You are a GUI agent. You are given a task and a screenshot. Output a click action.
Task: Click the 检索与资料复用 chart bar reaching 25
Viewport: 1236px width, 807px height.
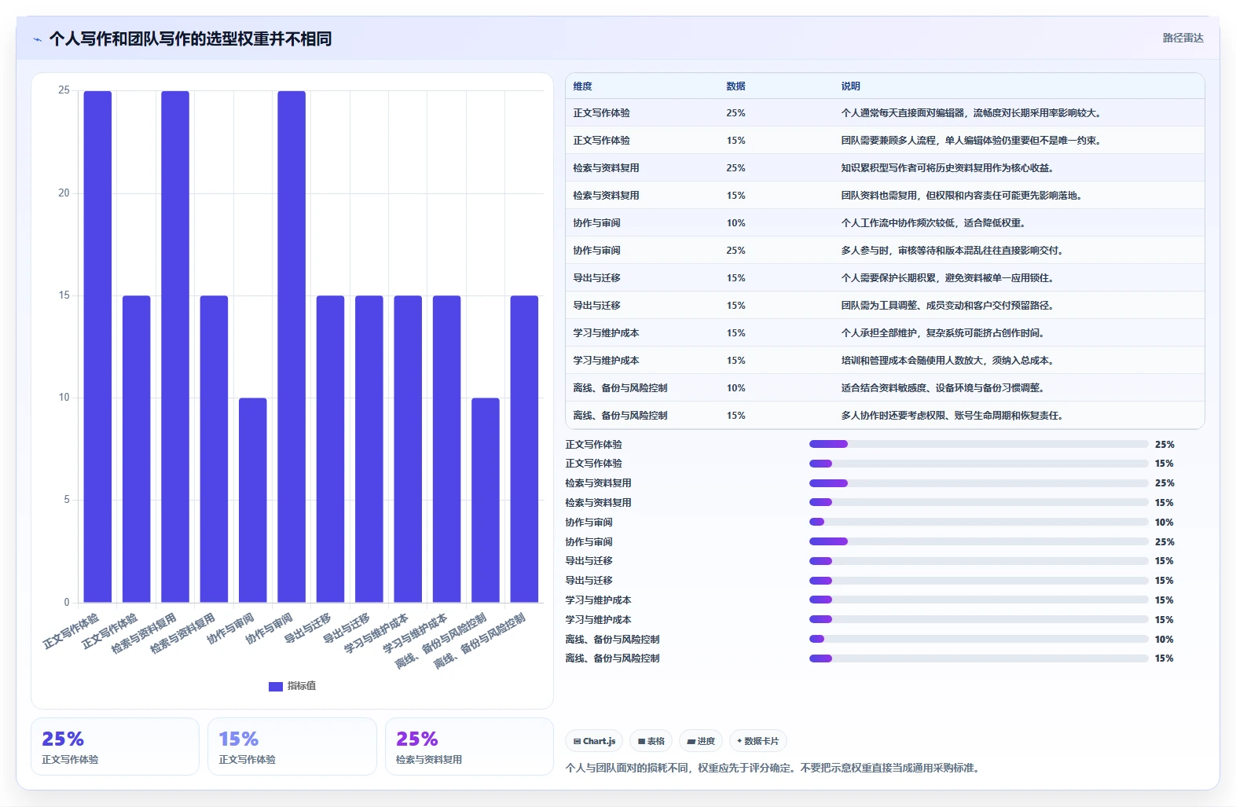pos(175,347)
